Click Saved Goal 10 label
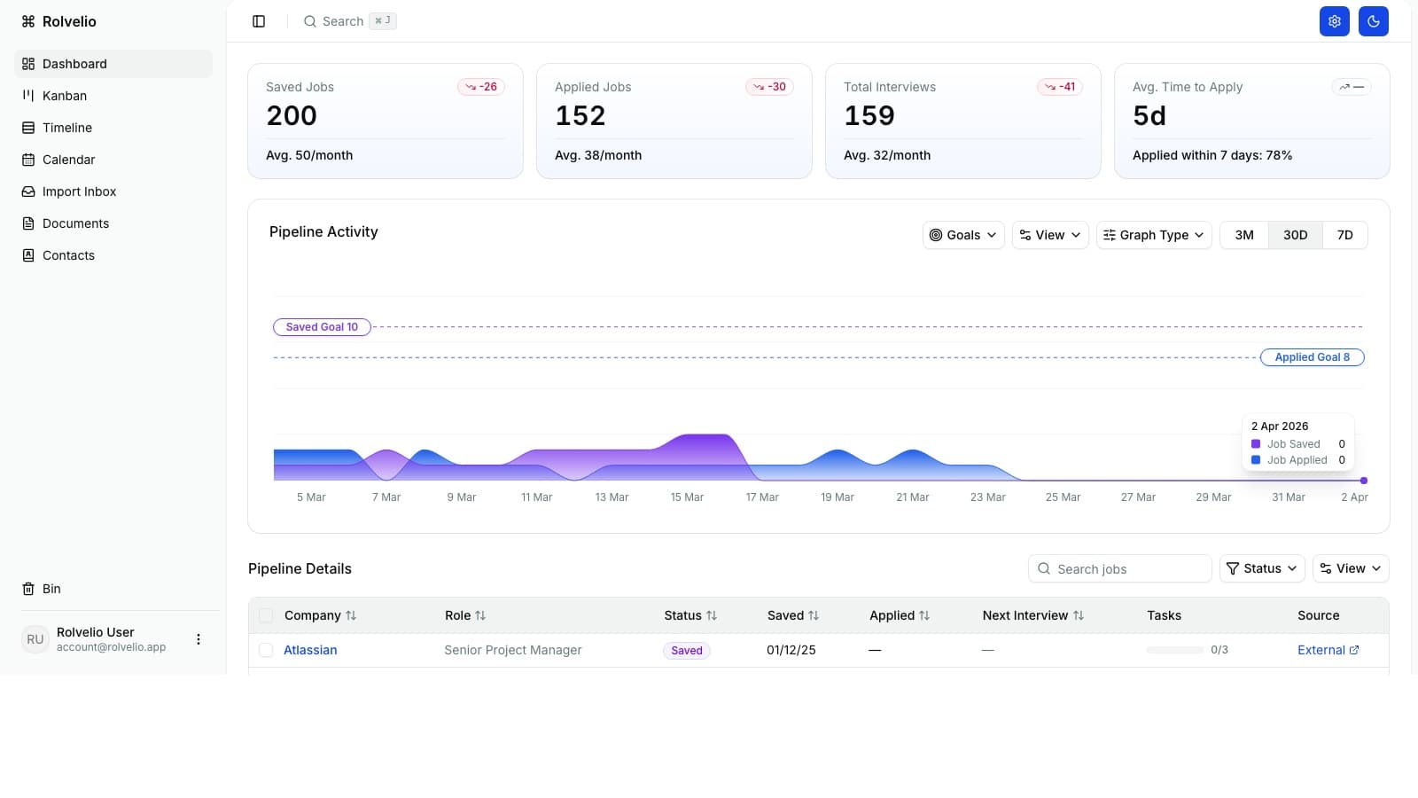 pos(322,327)
